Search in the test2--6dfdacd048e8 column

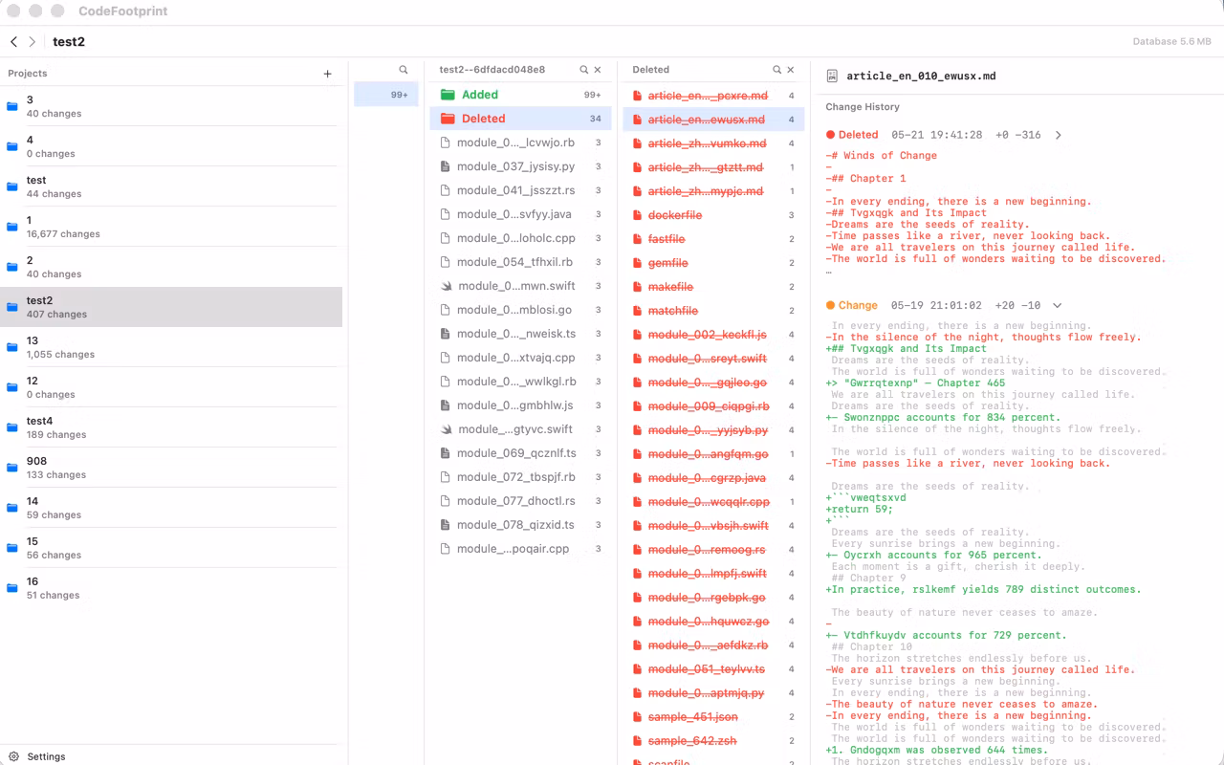[x=584, y=70]
